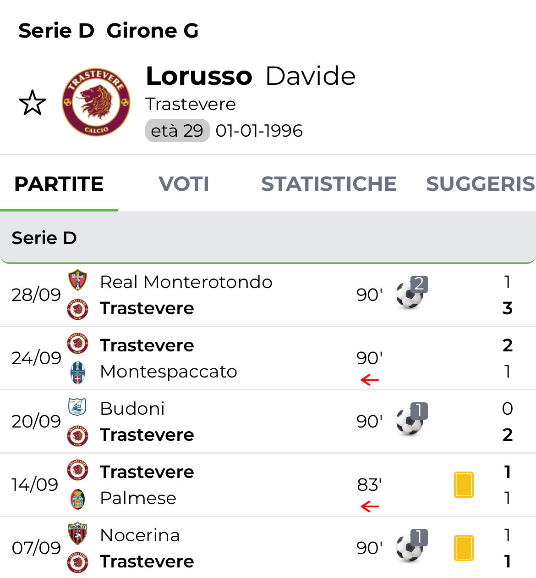The width and height of the screenshot is (536, 578).
Task: Click the Serie D Girone G title
Action: (109, 31)
